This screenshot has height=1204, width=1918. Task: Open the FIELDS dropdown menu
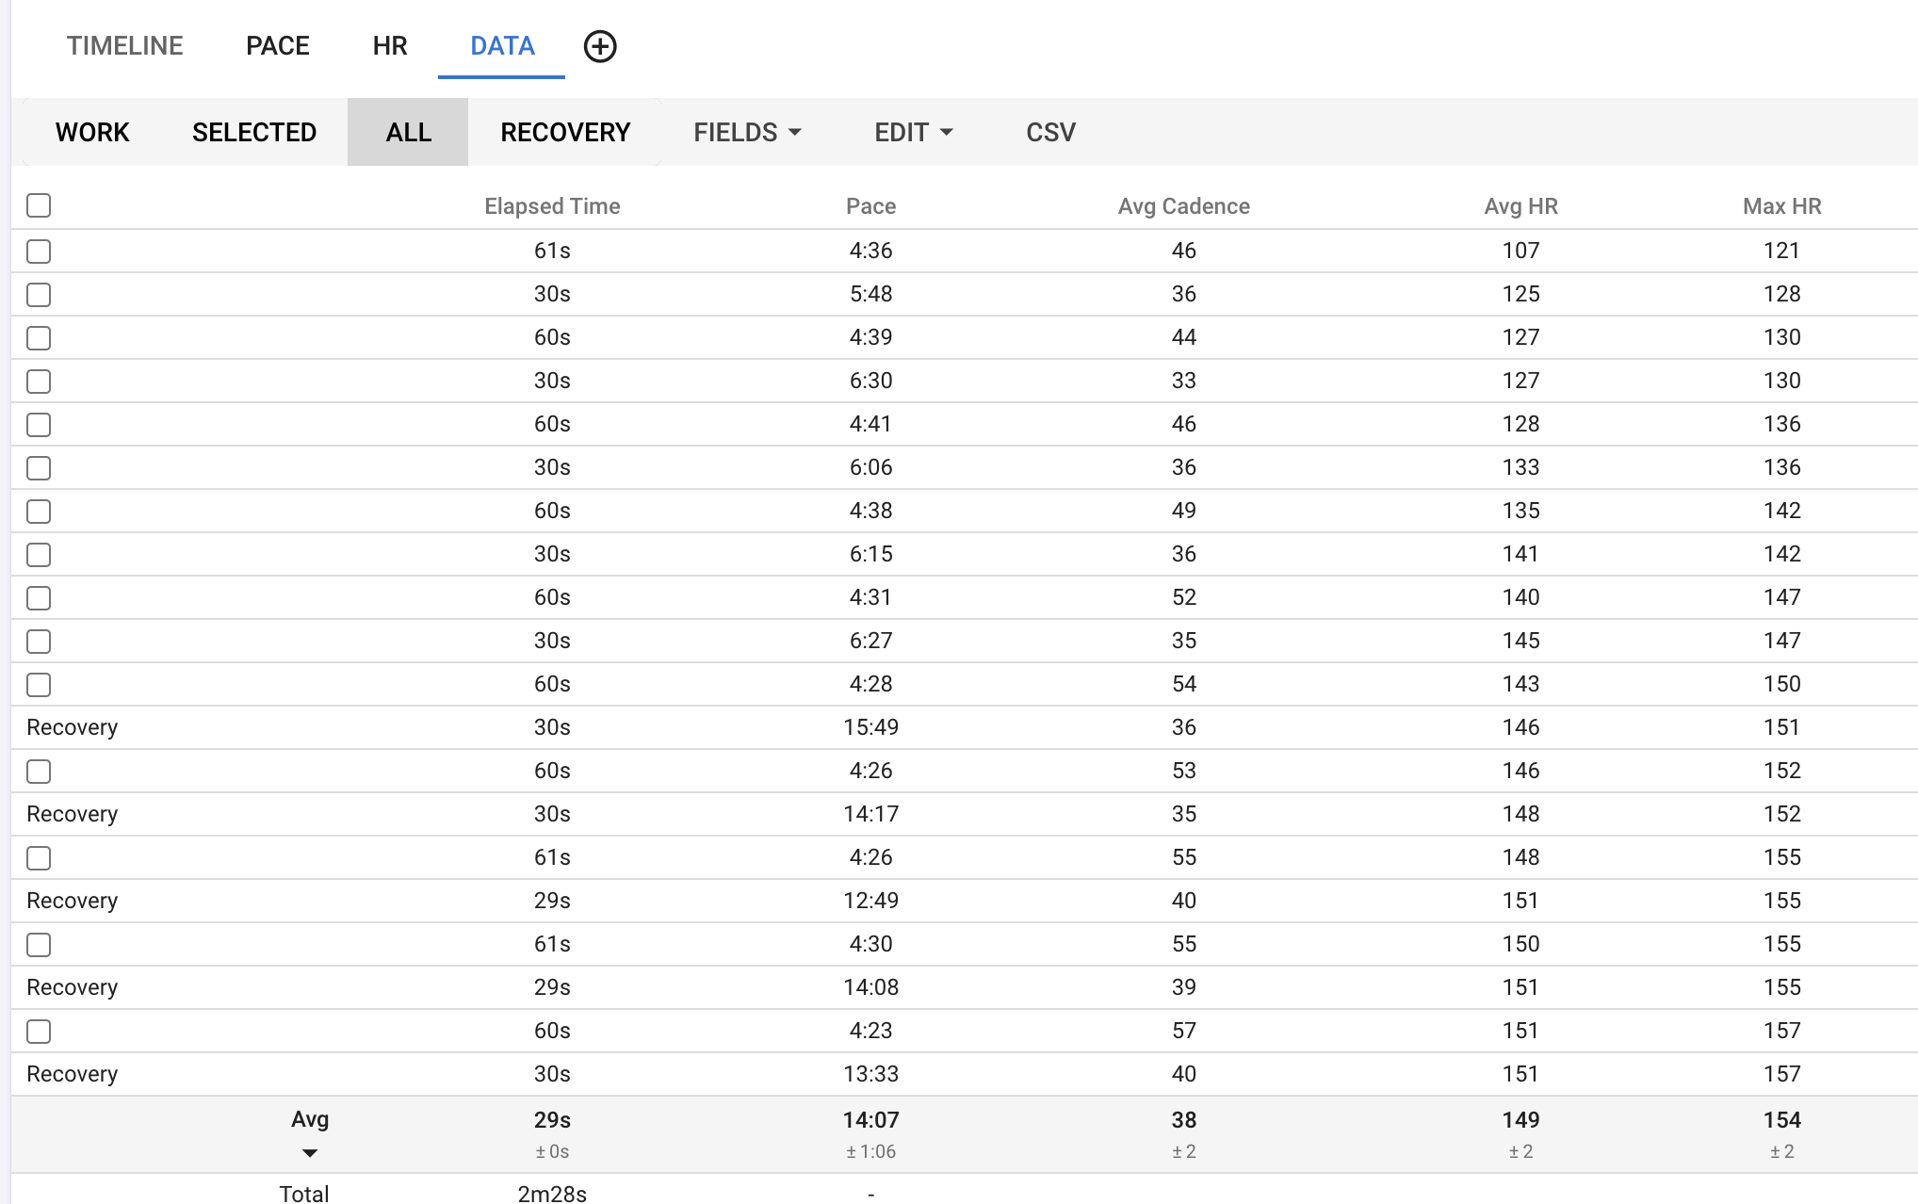pyautogui.click(x=747, y=132)
